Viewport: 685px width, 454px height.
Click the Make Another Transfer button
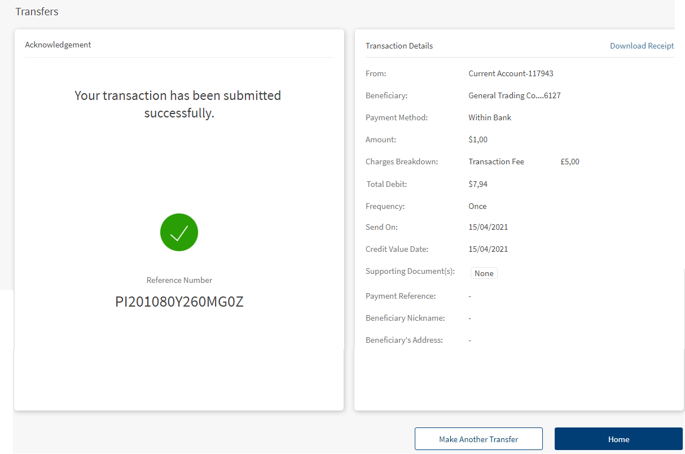coord(478,439)
